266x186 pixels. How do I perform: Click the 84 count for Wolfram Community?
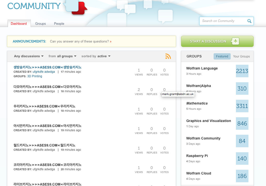tap(242, 141)
